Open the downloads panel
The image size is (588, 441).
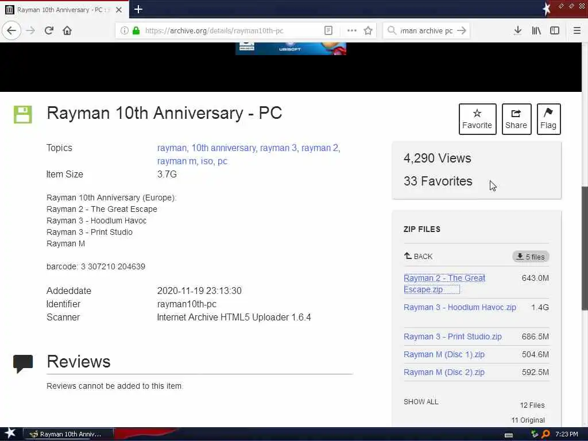[x=517, y=30]
